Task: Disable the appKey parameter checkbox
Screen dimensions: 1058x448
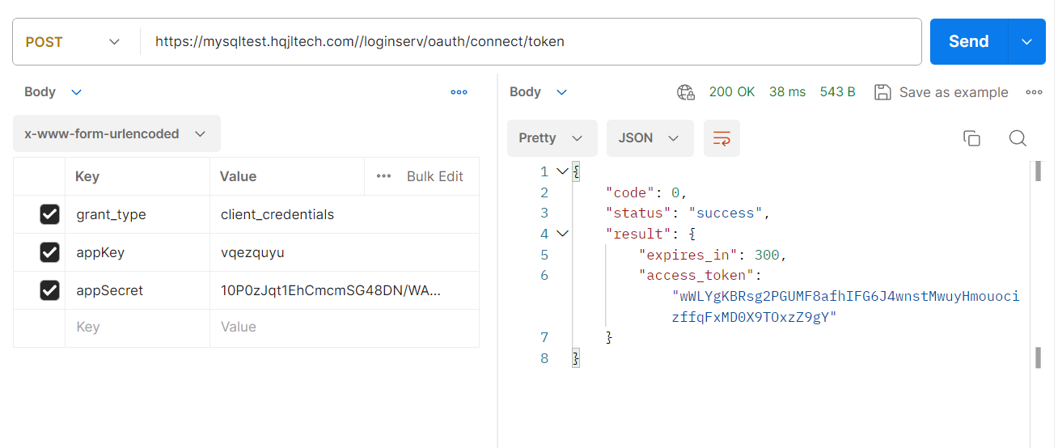Action: tap(49, 252)
